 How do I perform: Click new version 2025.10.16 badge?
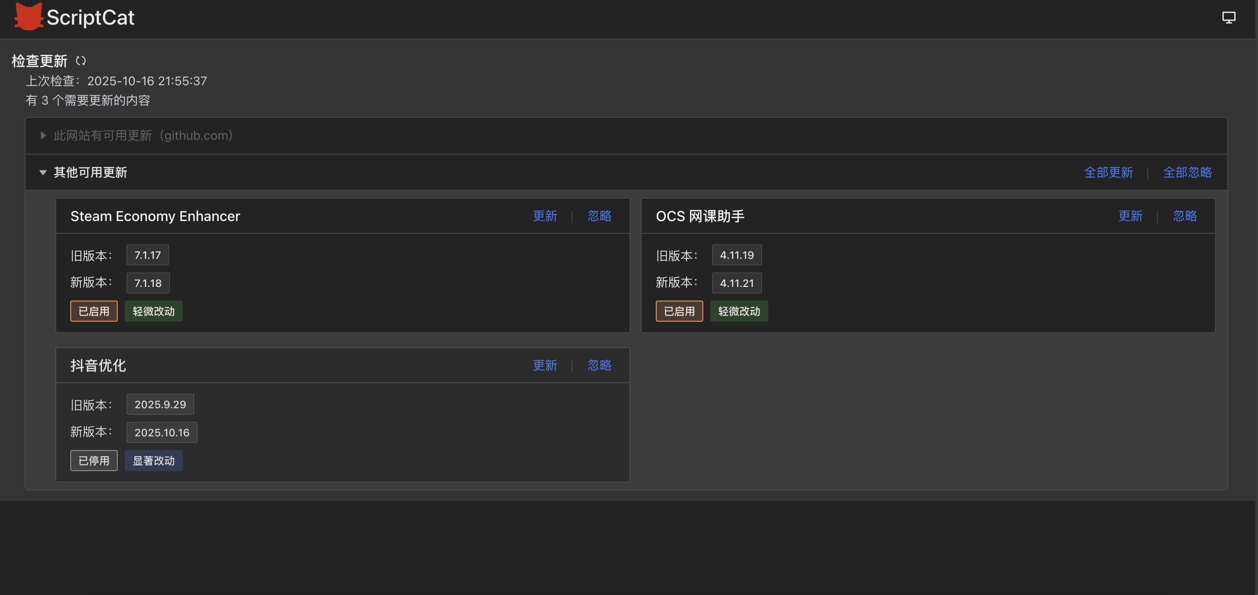[162, 432]
